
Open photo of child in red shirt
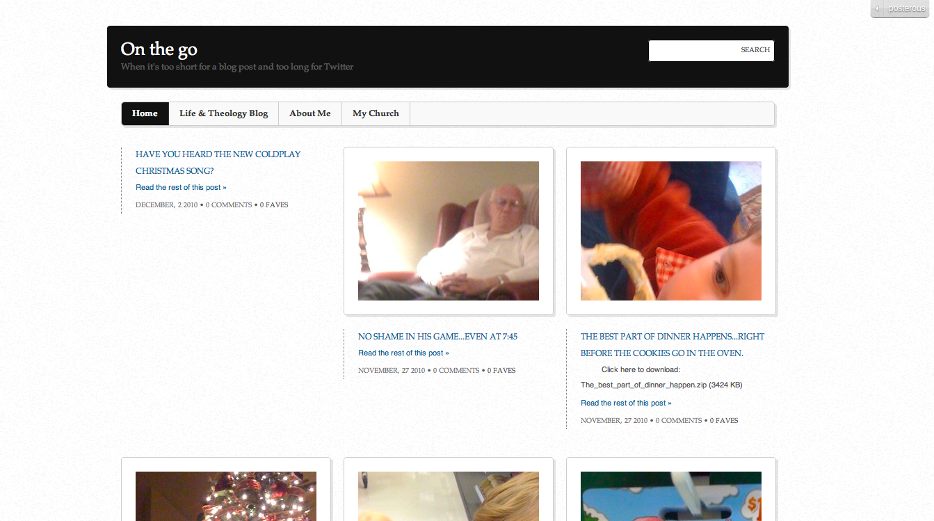[x=671, y=231]
